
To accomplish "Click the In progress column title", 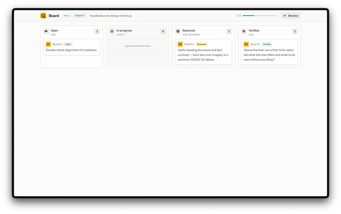I will click(x=124, y=31).
